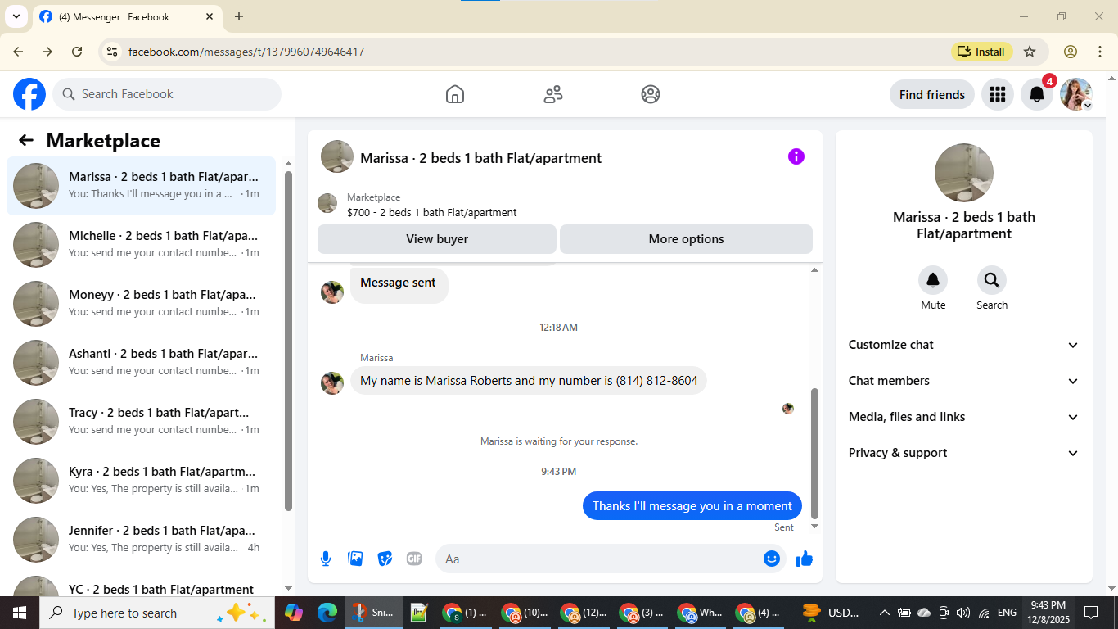This screenshot has width=1118, height=629.
Task: Open Snipping Tool taskbar item
Action: [x=373, y=613]
